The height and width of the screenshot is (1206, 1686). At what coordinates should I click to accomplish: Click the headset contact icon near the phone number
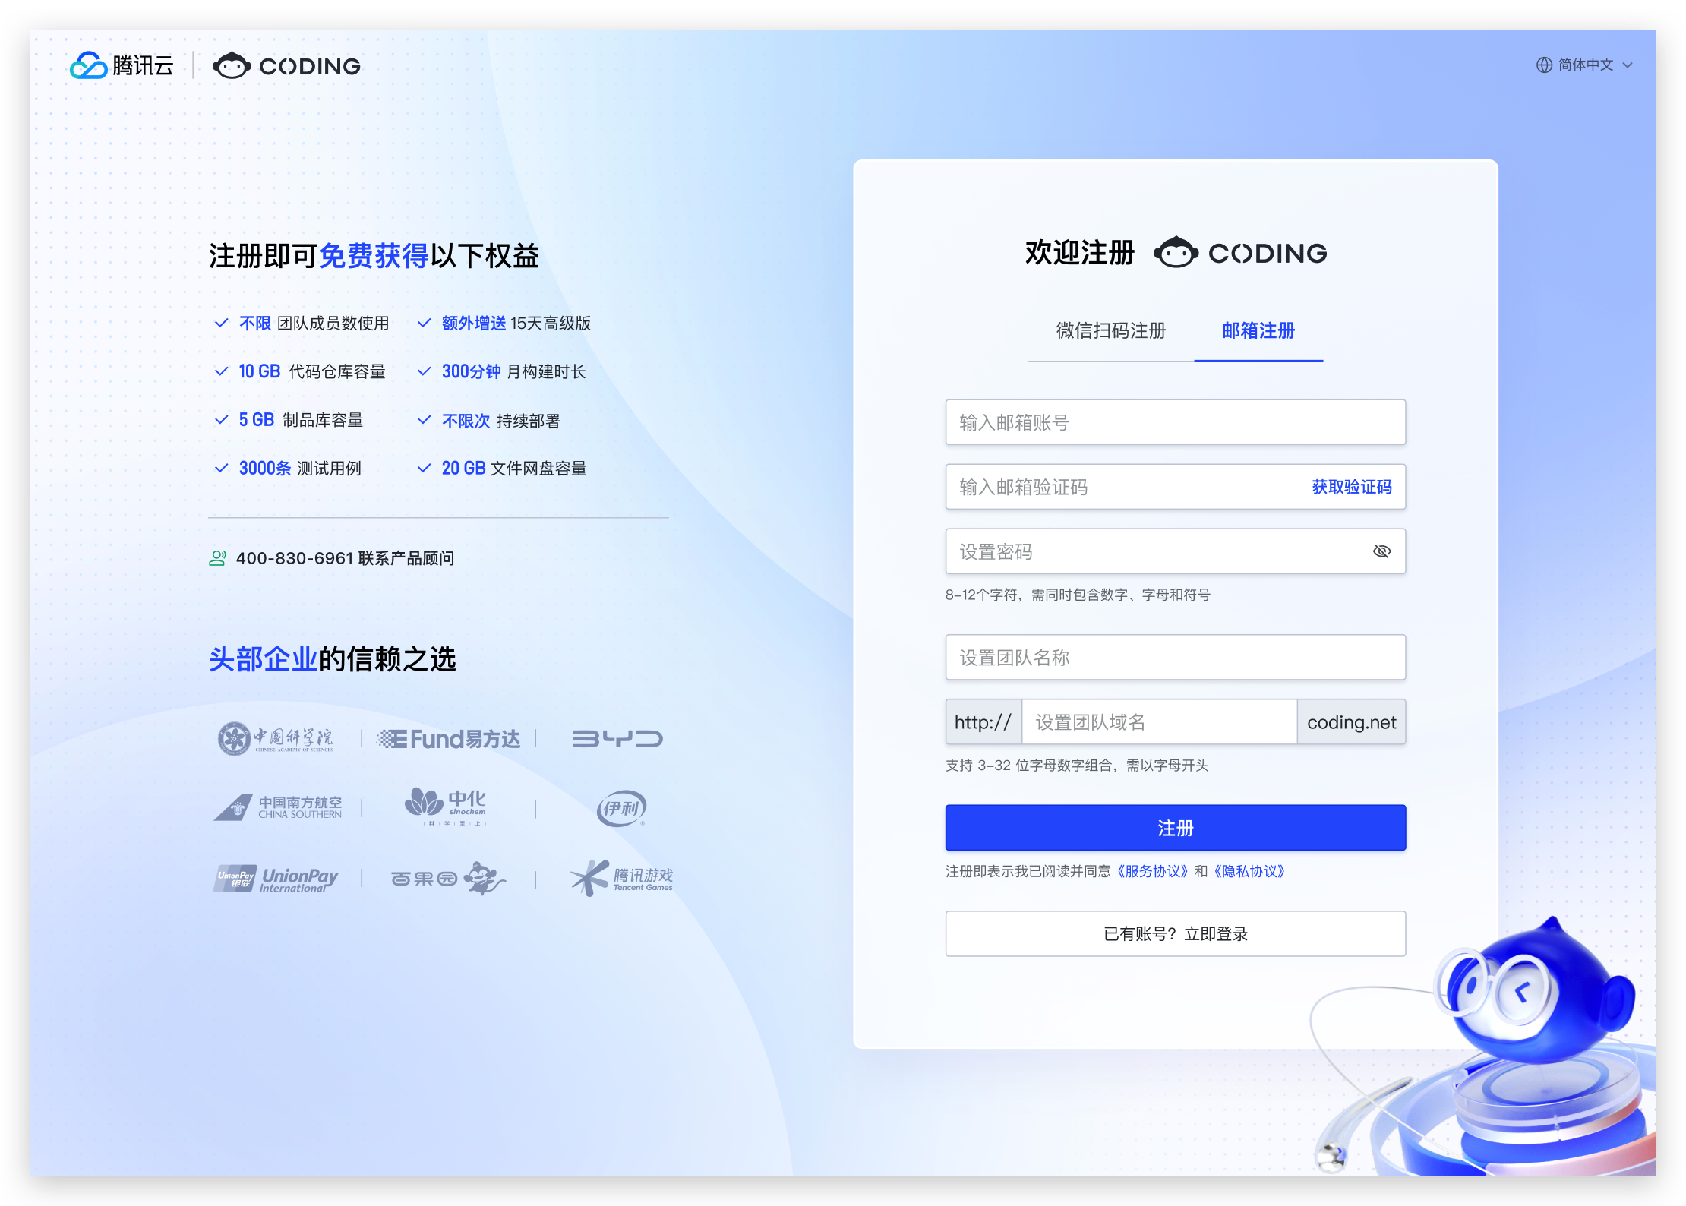[x=218, y=557]
